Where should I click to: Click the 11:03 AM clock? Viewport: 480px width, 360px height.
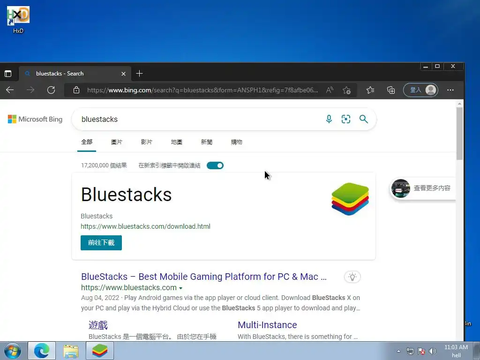point(456,347)
